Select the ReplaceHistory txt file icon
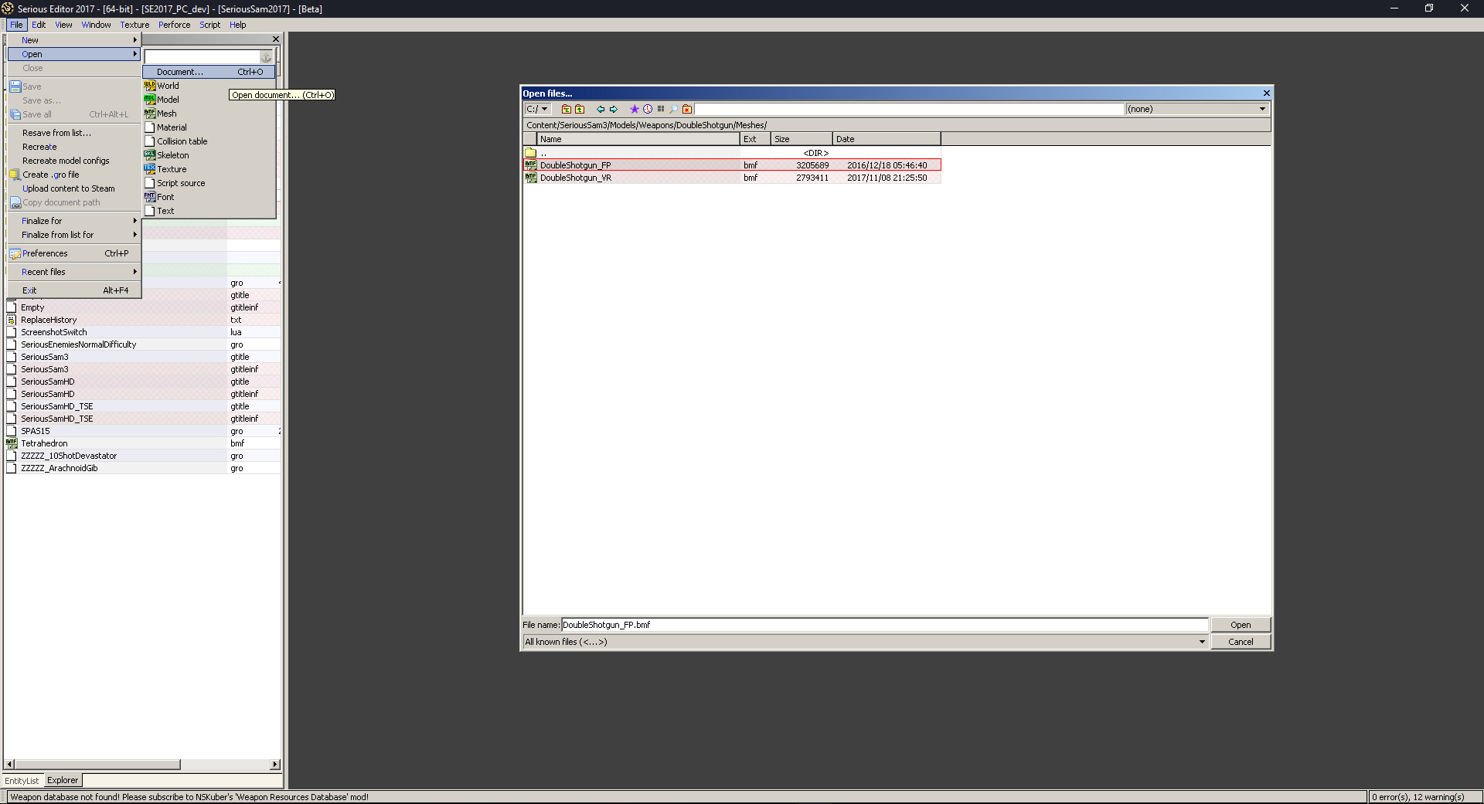1484x804 pixels. point(12,320)
